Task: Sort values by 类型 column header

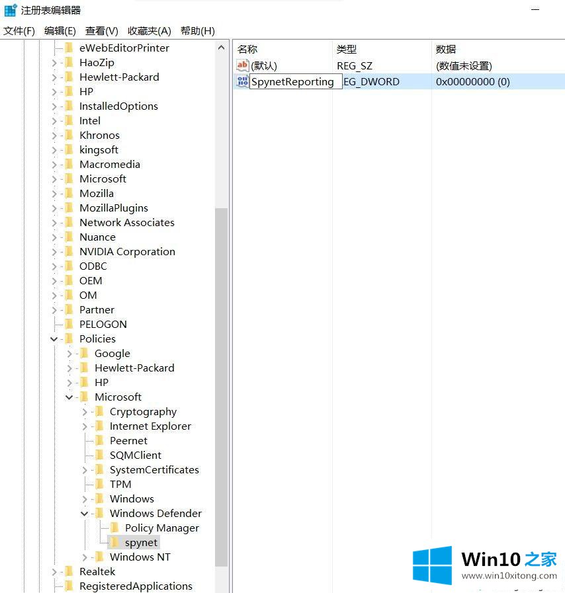Action: point(382,49)
